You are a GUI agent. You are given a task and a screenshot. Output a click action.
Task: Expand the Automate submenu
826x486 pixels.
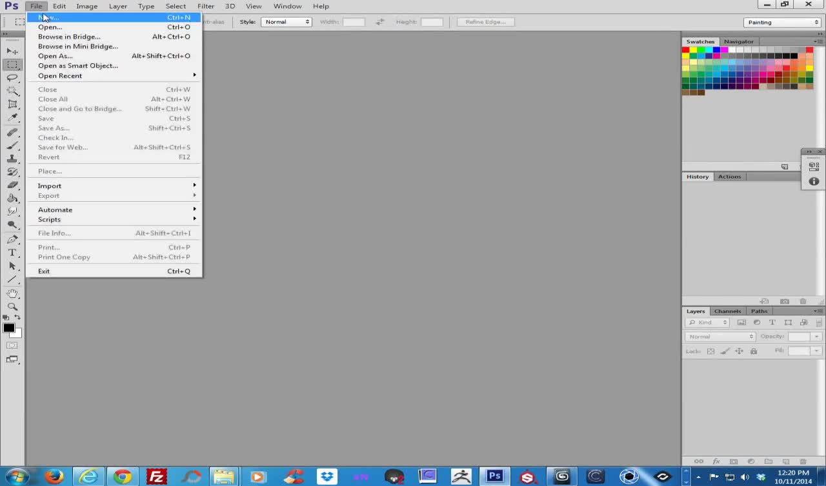pyautogui.click(x=114, y=209)
